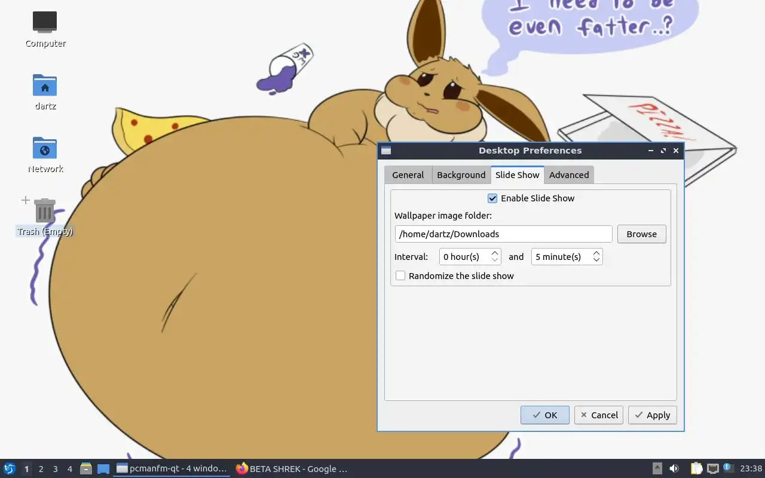Open removable media eject tray icon
This screenshot has height=478, width=765.
click(x=657, y=468)
